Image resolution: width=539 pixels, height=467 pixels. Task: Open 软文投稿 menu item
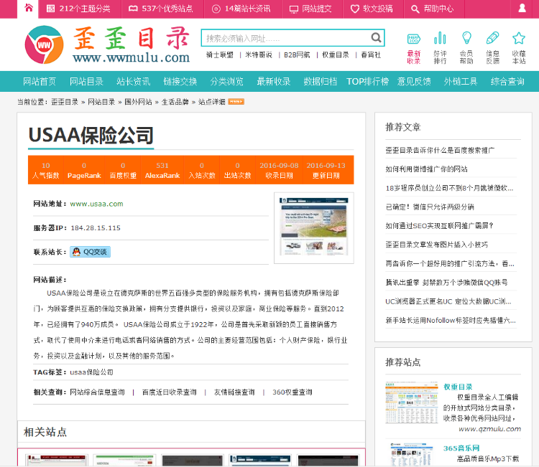(372, 9)
